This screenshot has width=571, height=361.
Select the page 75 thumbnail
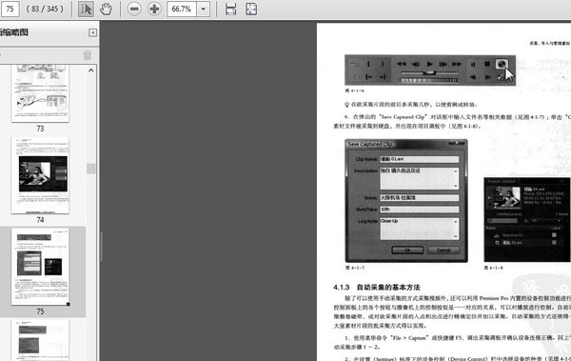[40, 267]
